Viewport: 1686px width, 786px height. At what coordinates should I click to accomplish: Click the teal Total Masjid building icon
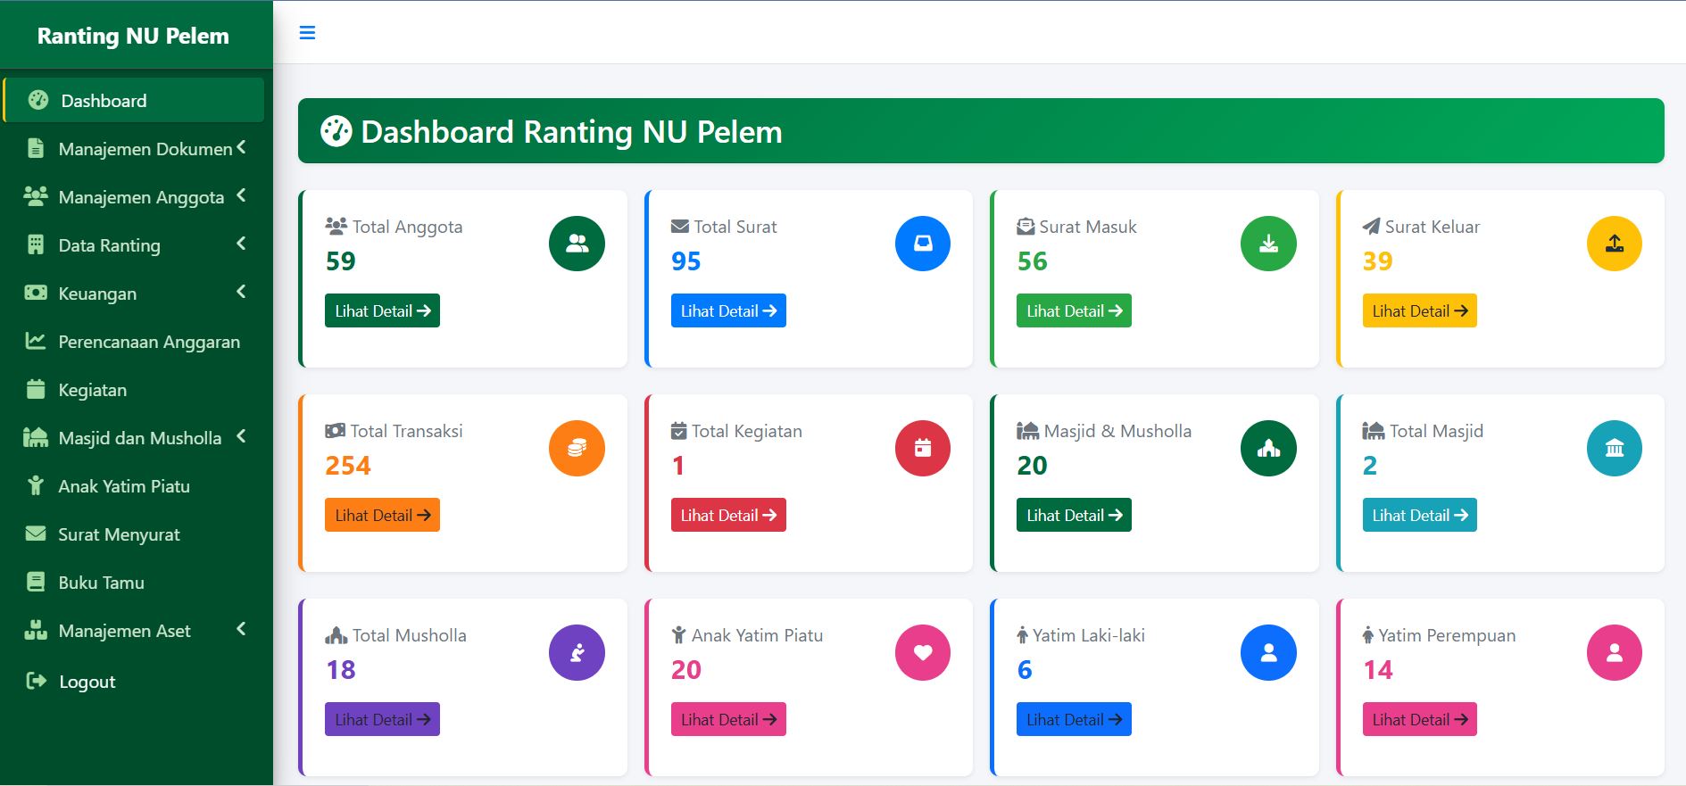point(1614,448)
